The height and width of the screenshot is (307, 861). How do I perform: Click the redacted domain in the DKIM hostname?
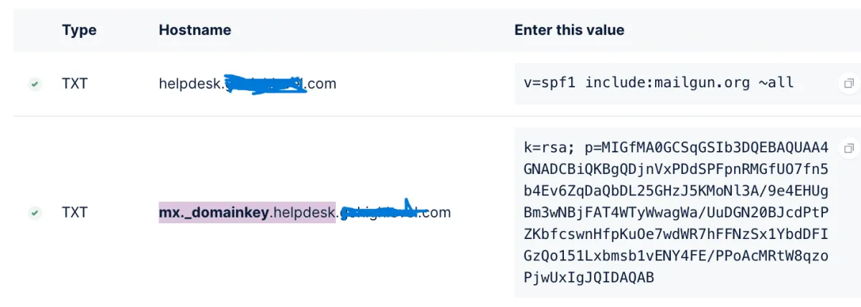pyautogui.click(x=382, y=213)
